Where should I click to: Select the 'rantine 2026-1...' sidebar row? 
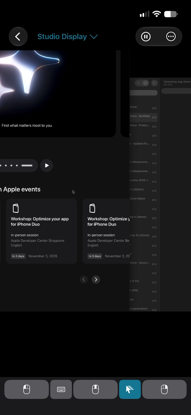coord(144,181)
